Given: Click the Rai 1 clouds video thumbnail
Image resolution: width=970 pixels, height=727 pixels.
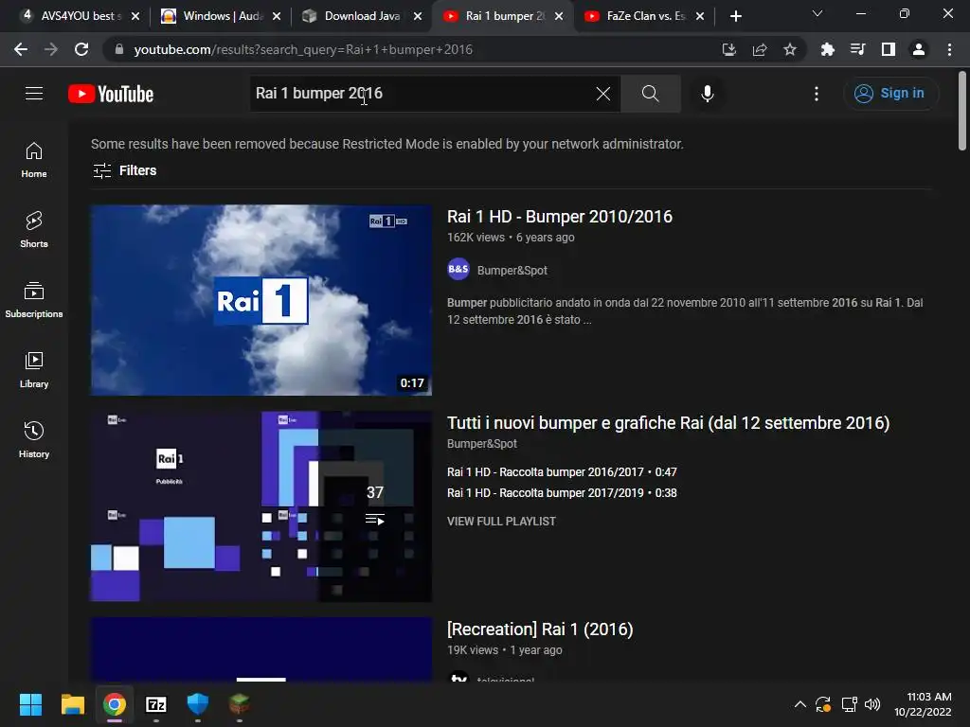Looking at the screenshot, I should click(261, 300).
